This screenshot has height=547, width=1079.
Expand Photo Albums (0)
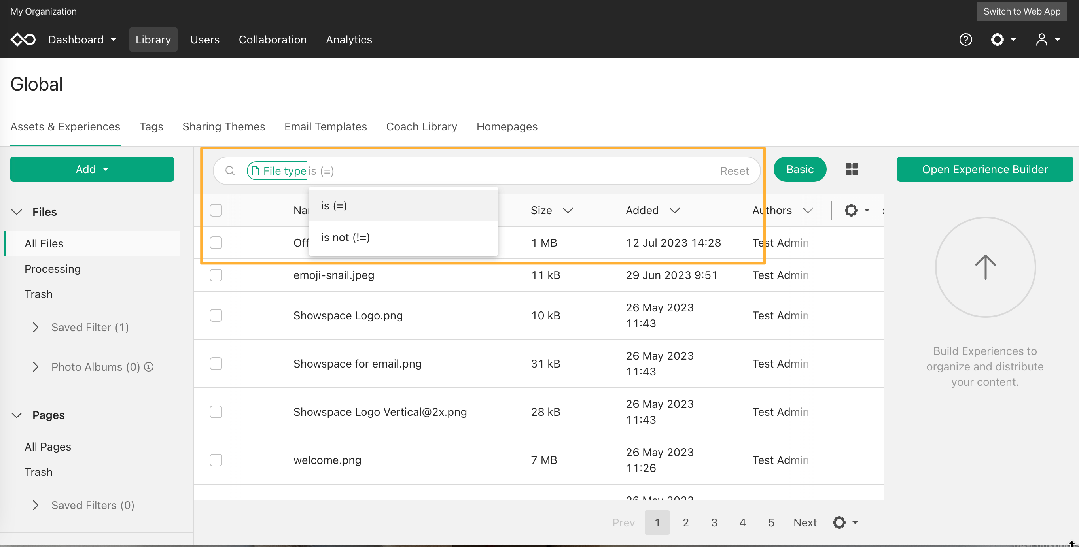(x=36, y=367)
